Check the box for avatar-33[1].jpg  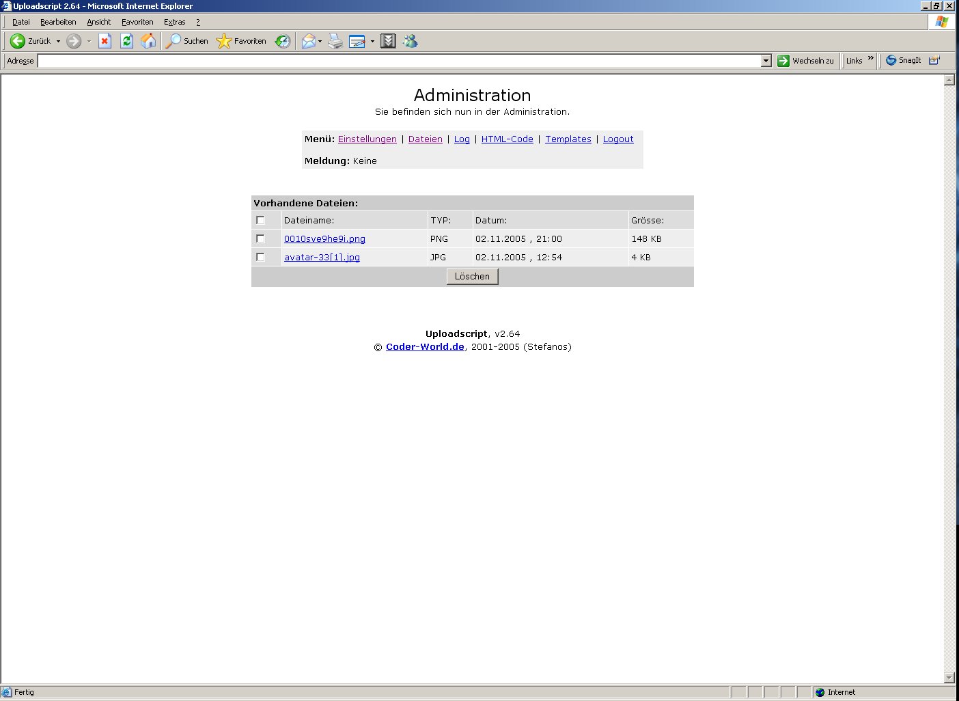pos(260,257)
